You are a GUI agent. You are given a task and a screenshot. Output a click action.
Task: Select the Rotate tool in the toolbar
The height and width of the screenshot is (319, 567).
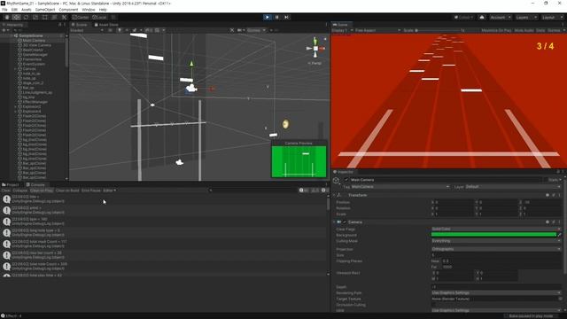pos(26,17)
